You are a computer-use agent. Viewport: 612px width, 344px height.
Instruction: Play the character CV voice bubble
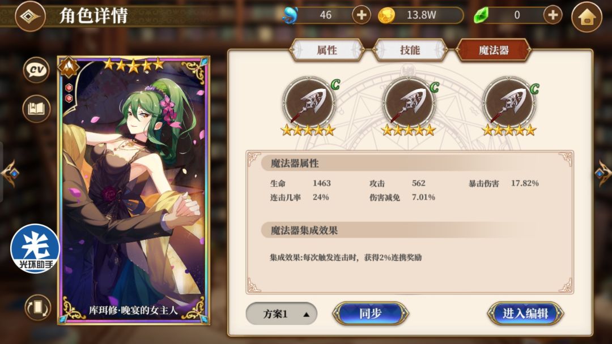click(36, 70)
